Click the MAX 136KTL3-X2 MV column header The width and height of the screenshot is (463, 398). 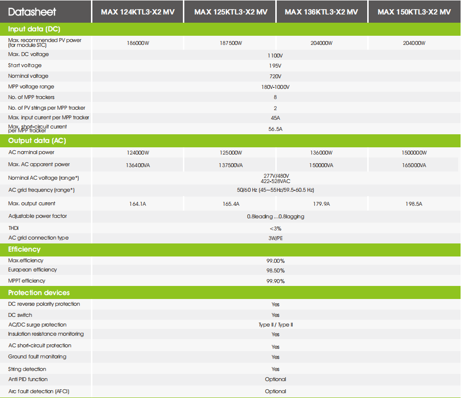(321, 12)
